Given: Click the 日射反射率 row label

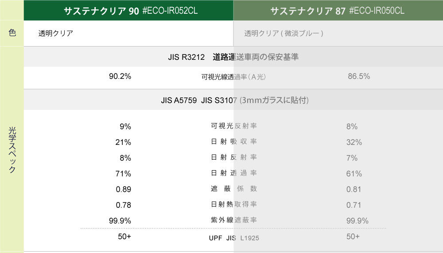Looking at the screenshot, I should point(233,157).
